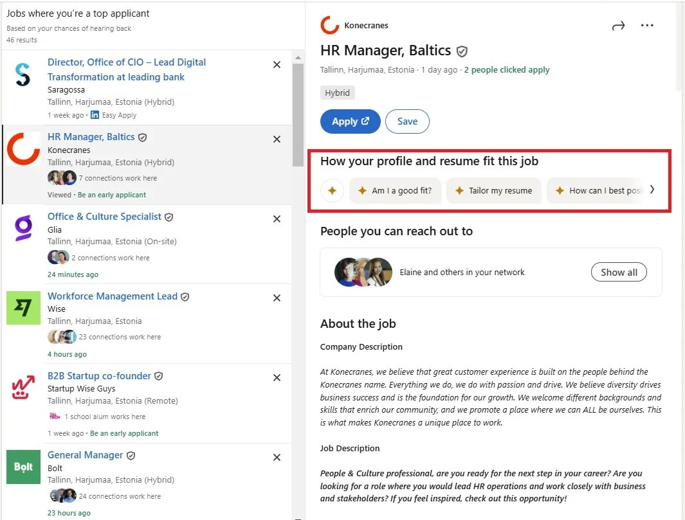The image size is (685, 520).
Task: Click the LinkedIn Easy Apply icon
Action: (x=95, y=115)
